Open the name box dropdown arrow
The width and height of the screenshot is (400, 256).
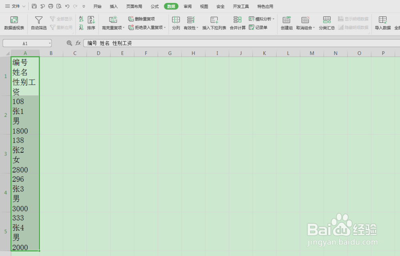click(50, 43)
